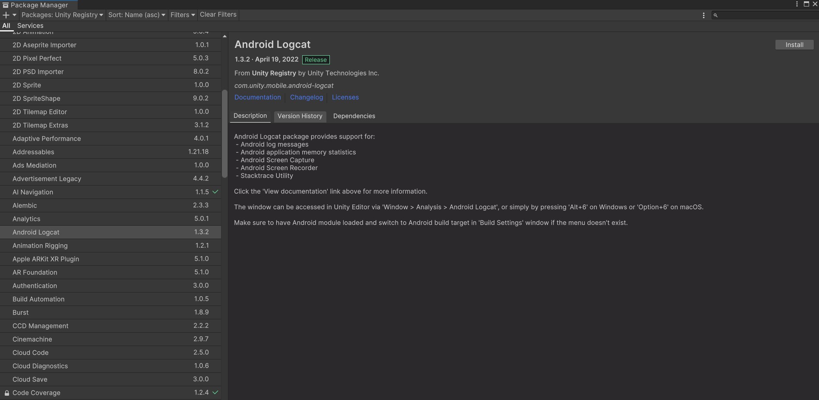Click Addressables version 1.21.18
The width and height of the screenshot is (819, 400).
[x=199, y=152]
